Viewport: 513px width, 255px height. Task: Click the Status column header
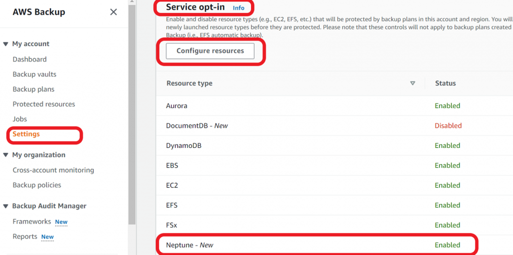(x=445, y=83)
